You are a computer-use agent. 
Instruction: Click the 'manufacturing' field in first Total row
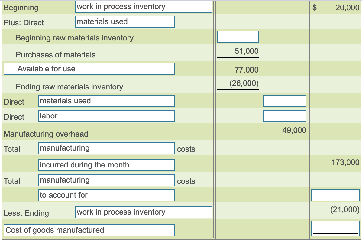pyautogui.click(x=106, y=148)
